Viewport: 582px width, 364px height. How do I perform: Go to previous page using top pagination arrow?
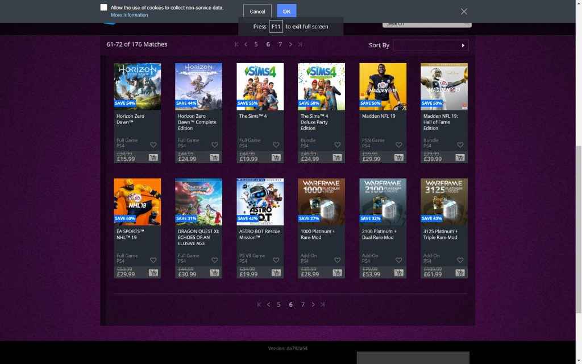tap(246, 44)
